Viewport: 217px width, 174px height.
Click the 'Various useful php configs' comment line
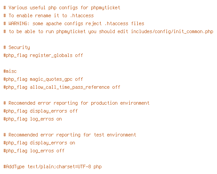point(62,8)
